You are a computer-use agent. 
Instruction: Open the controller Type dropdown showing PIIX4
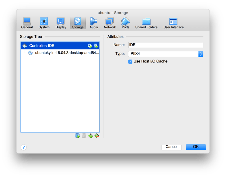click(165, 54)
